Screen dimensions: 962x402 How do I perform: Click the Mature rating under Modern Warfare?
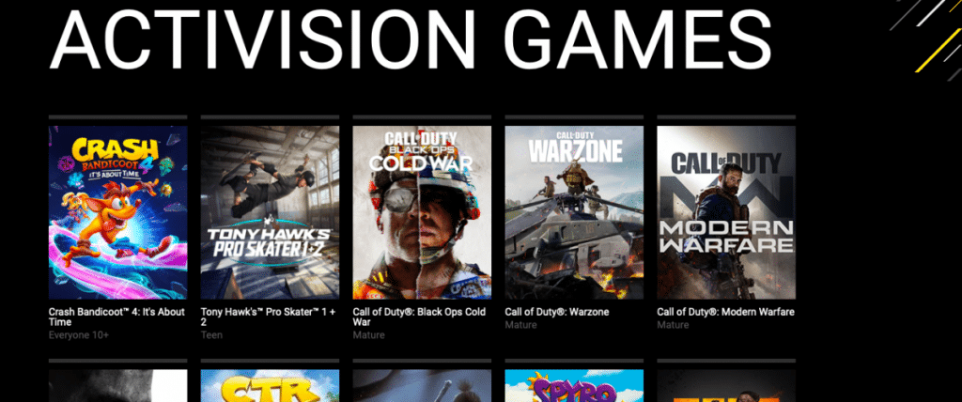tap(673, 324)
